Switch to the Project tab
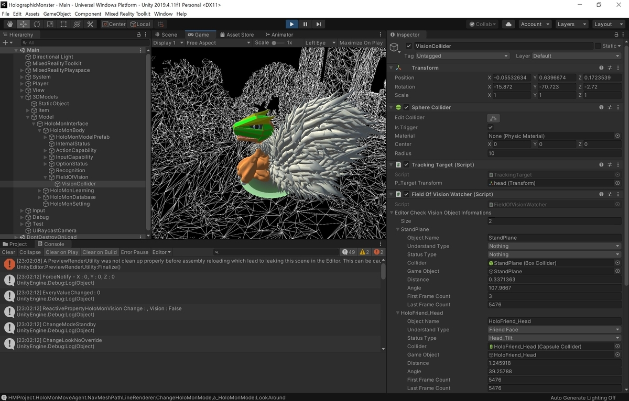 point(15,244)
